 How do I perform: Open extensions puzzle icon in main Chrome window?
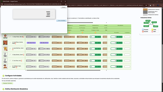click(154, 5)
